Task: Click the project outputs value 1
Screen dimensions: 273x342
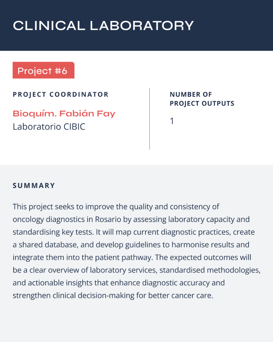Action: click(x=172, y=121)
